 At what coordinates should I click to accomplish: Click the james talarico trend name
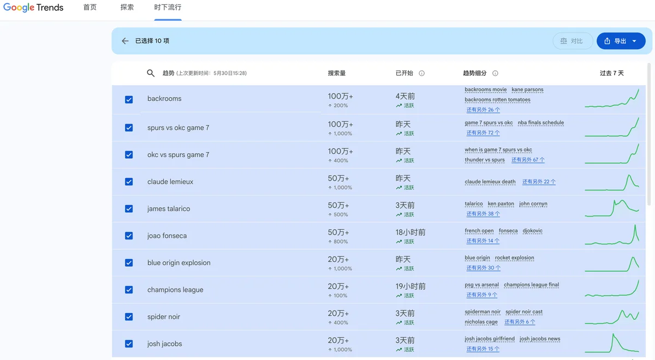(x=169, y=209)
